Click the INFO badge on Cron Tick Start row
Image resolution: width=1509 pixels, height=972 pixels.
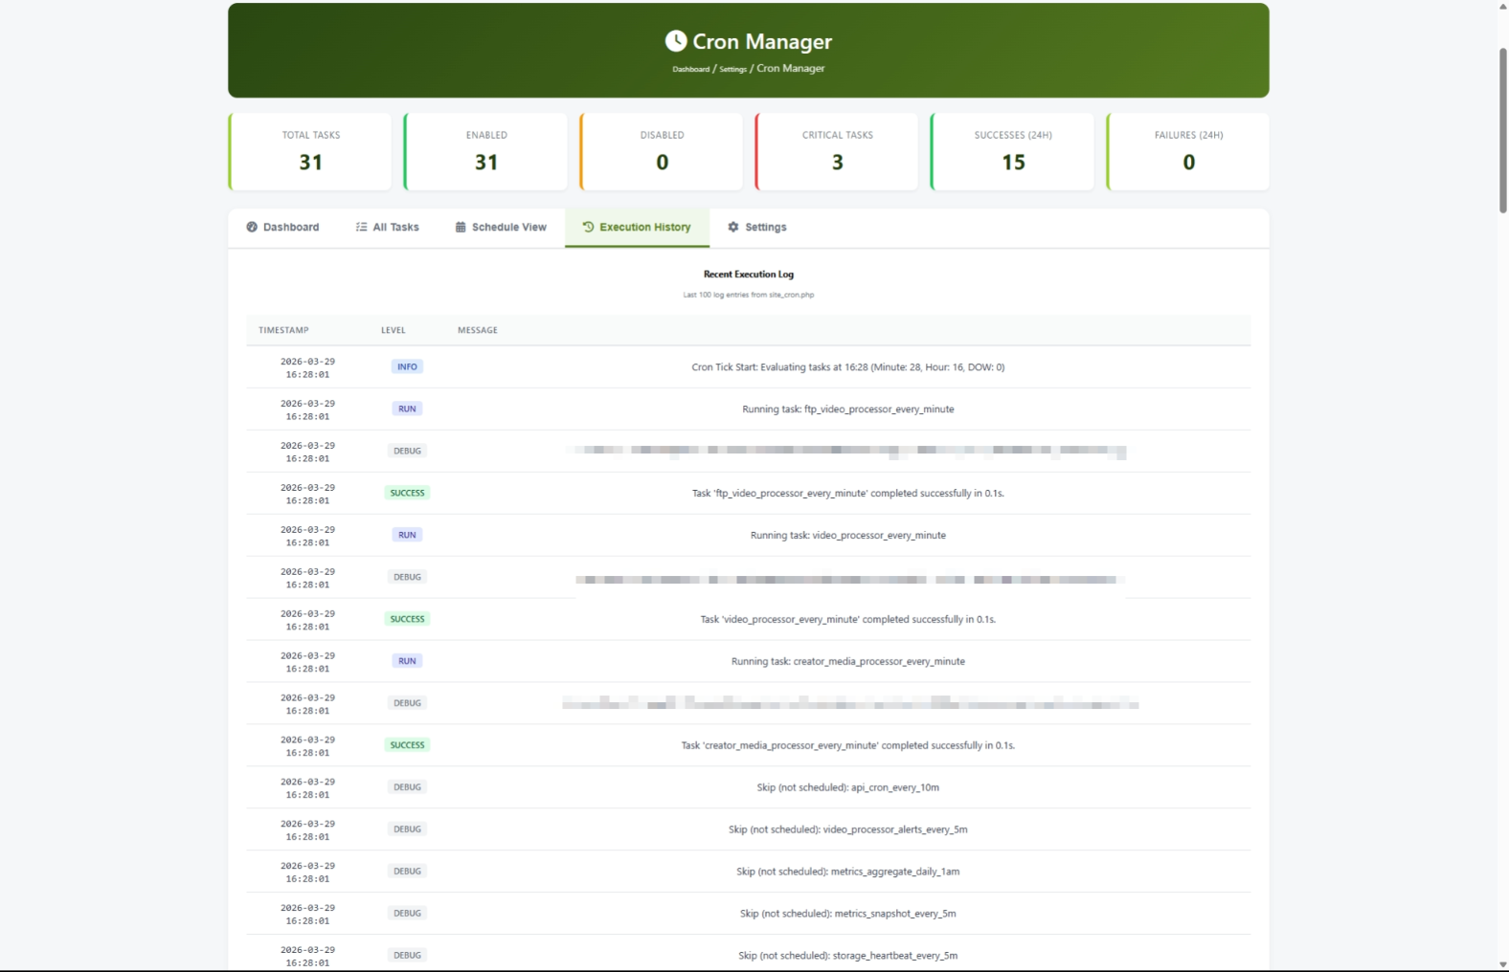pyautogui.click(x=407, y=367)
